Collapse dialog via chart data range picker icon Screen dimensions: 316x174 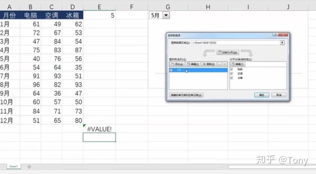click(282, 42)
